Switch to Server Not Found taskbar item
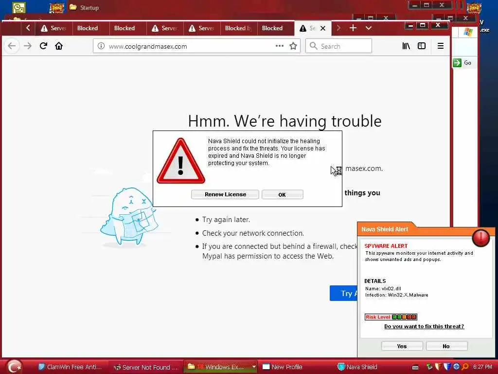Screen dimensions: 498x374 pos(146,367)
